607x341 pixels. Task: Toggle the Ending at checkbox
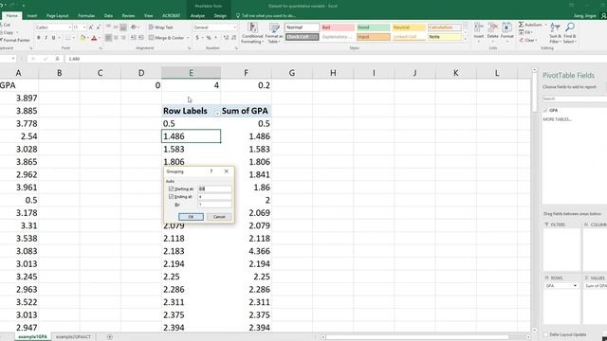171,197
